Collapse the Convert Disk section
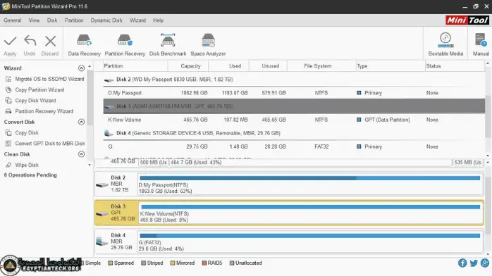 [81, 122]
